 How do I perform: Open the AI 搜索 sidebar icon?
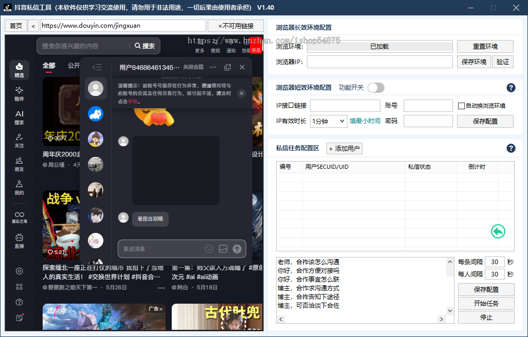19,117
